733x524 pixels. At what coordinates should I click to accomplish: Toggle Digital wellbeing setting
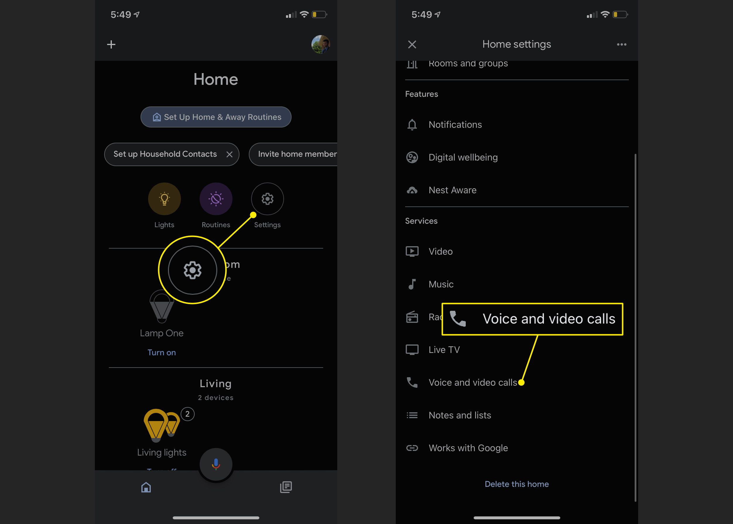click(x=463, y=157)
